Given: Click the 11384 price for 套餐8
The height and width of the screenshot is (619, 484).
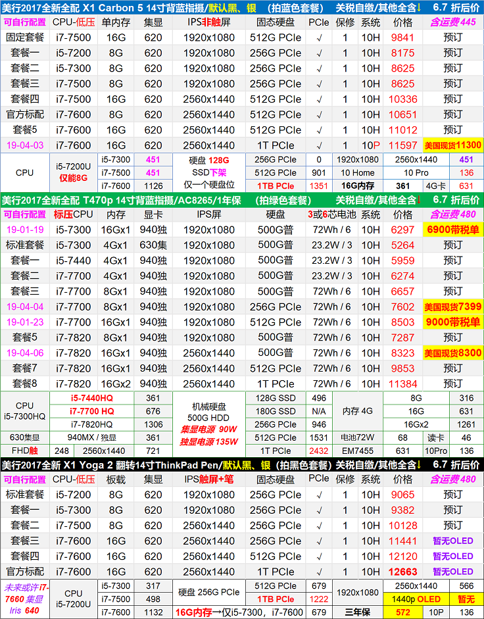Looking at the screenshot, I should pyautogui.click(x=402, y=384).
